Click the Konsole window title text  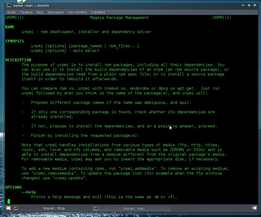tap(31, 6)
